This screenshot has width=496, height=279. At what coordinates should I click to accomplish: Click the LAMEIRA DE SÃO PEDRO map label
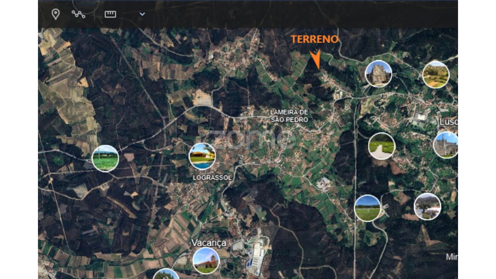[x=289, y=116]
